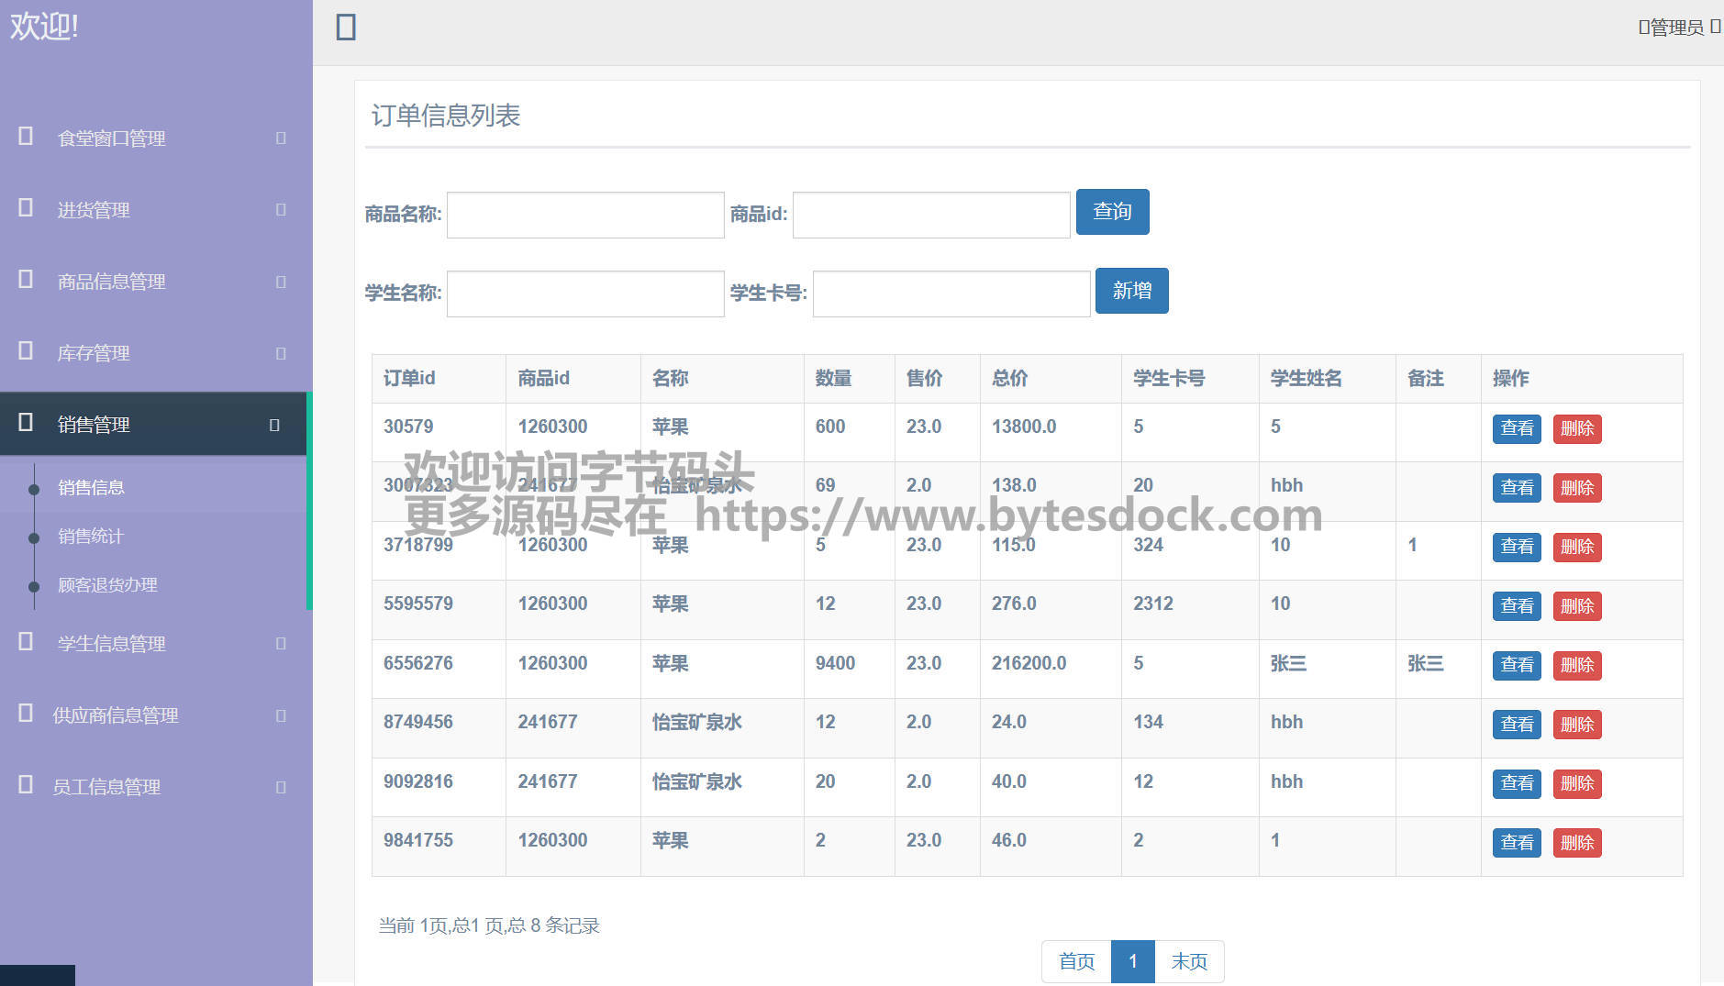Click the sidebar toggle icon in top bar
The width and height of the screenshot is (1724, 986).
coord(346,28)
